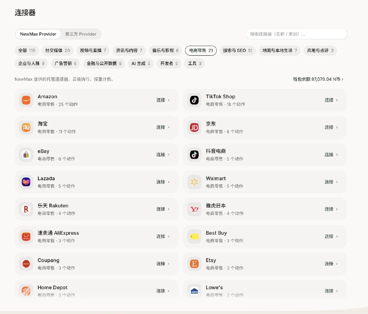Click the Lowe's icon
The height and width of the screenshot is (314, 368).
click(194, 291)
